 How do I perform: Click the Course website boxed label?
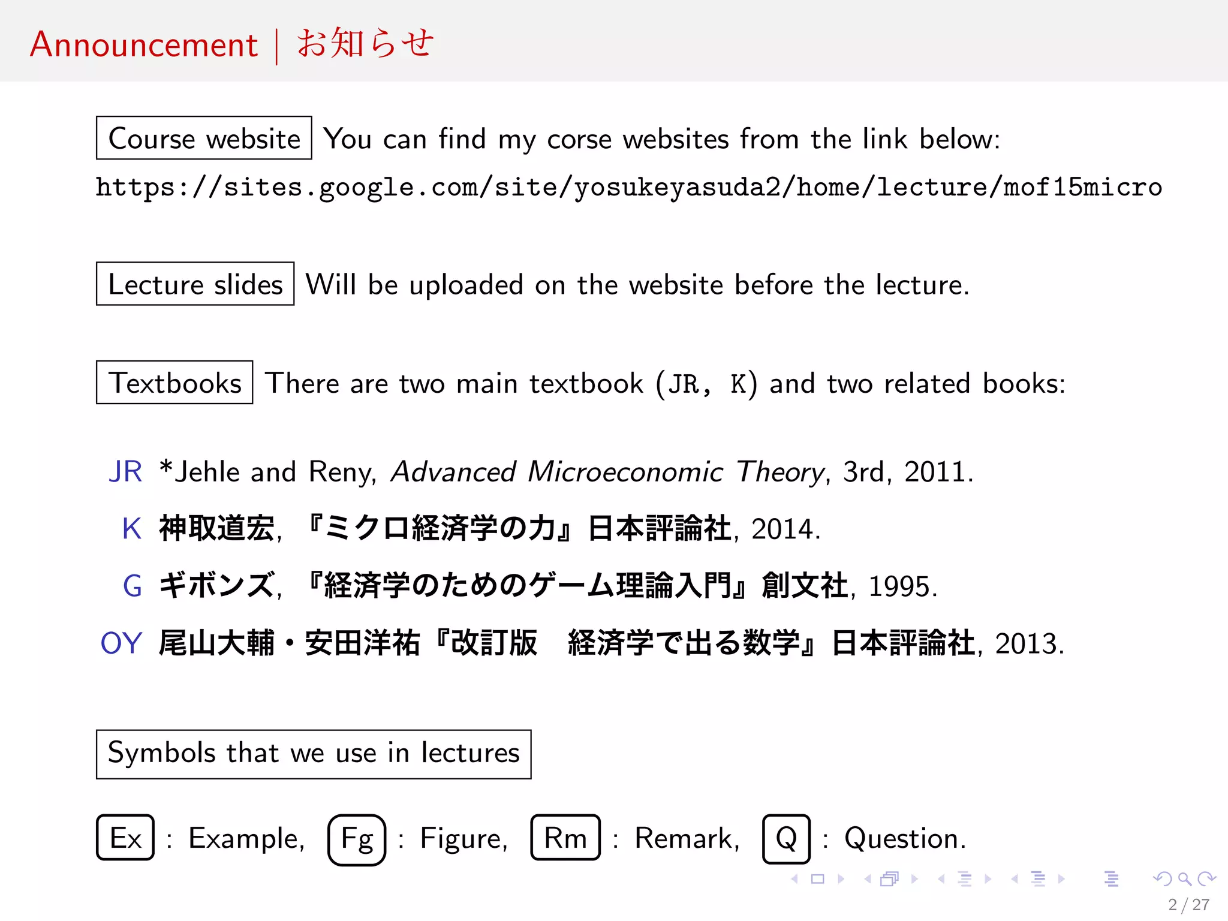204,139
